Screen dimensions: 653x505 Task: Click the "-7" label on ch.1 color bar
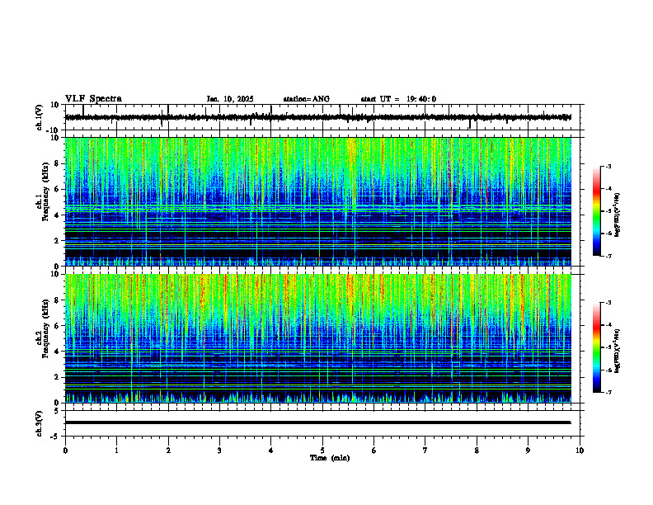608,256
